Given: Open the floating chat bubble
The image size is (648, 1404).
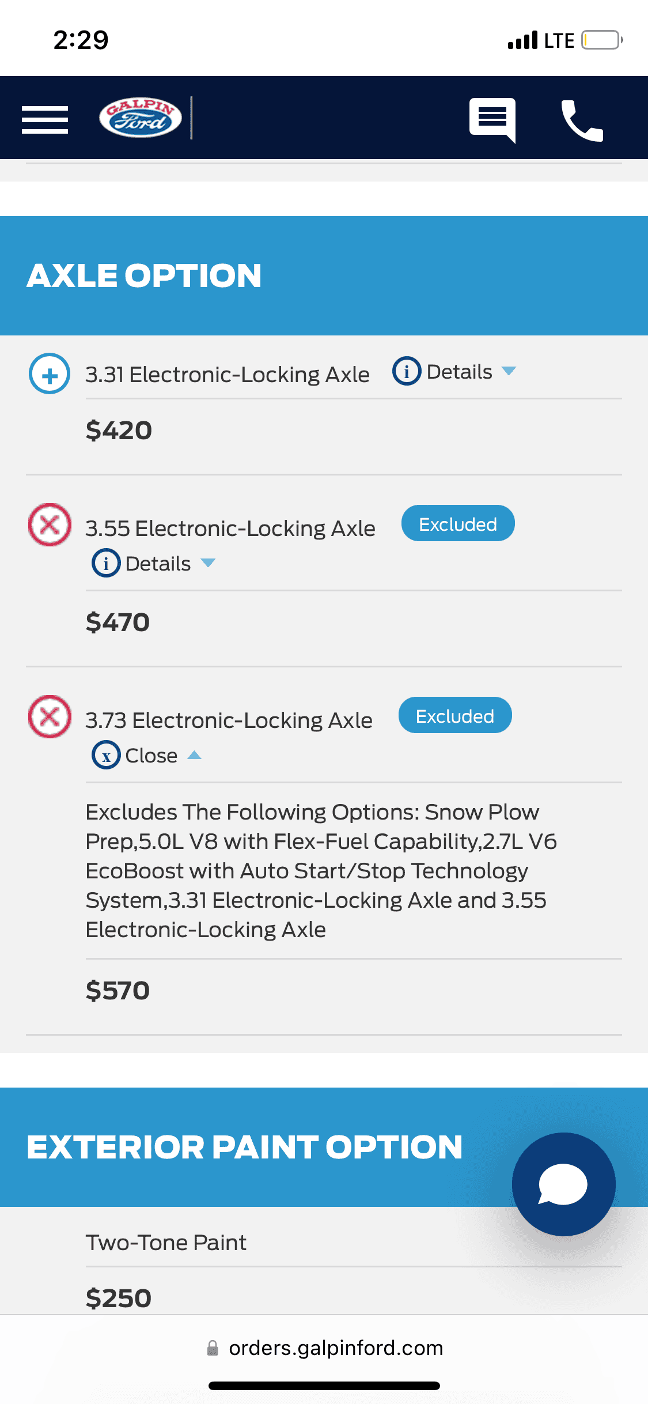Looking at the screenshot, I should pyautogui.click(x=563, y=1184).
